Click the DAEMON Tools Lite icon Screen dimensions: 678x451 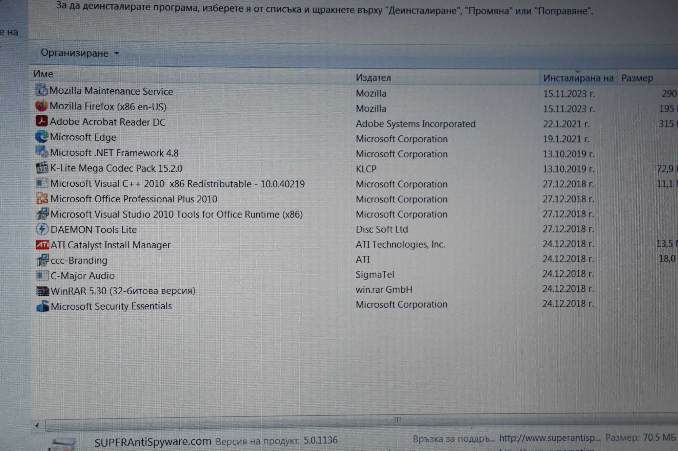[x=42, y=229]
